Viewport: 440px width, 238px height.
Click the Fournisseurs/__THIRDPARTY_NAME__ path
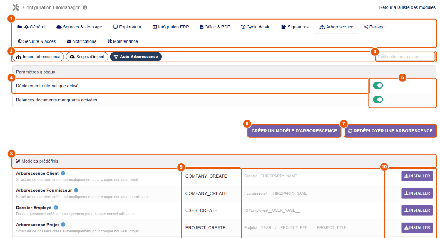point(278,193)
